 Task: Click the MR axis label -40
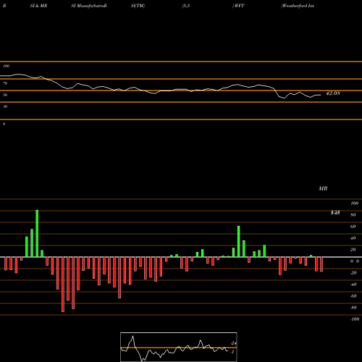pos(353,285)
